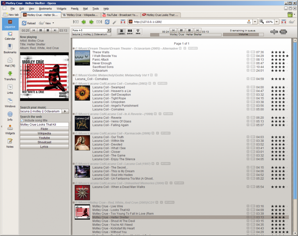Open the Widgets sidebar panel
This screenshot has height=236, width=298.
10,130
